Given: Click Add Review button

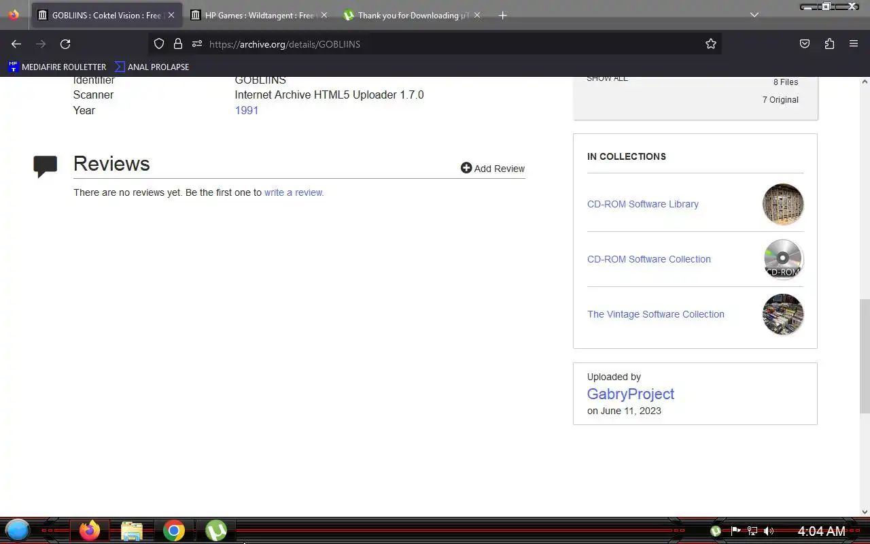Looking at the screenshot, I should (x=493, y=168).
